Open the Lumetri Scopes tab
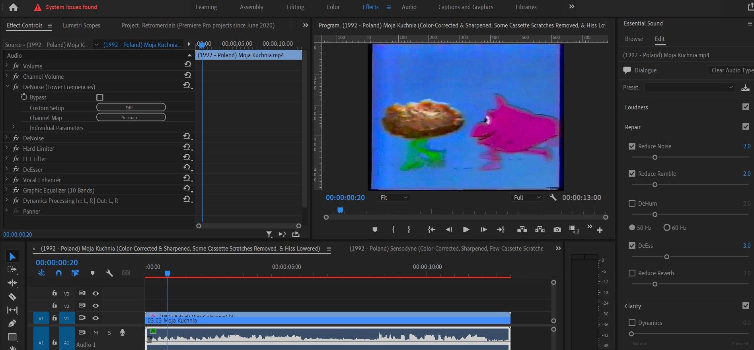Screen dimensions: 754x350 [x=81, y=25]
